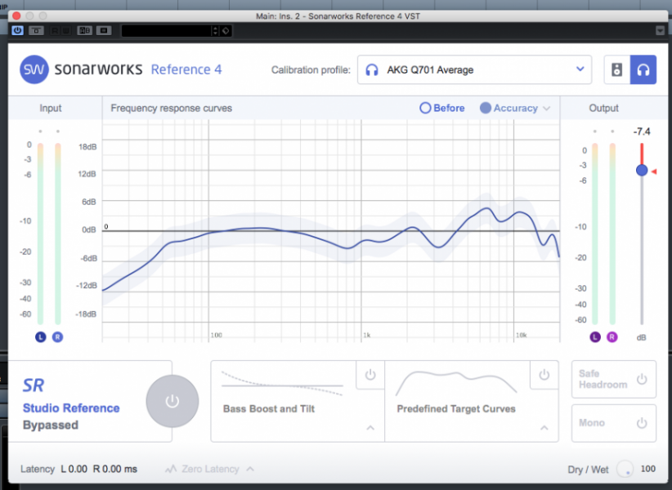This screenshot has width=672, height=490.
Task: Open the preset management diamond icon
Action: tap(226, 31)
